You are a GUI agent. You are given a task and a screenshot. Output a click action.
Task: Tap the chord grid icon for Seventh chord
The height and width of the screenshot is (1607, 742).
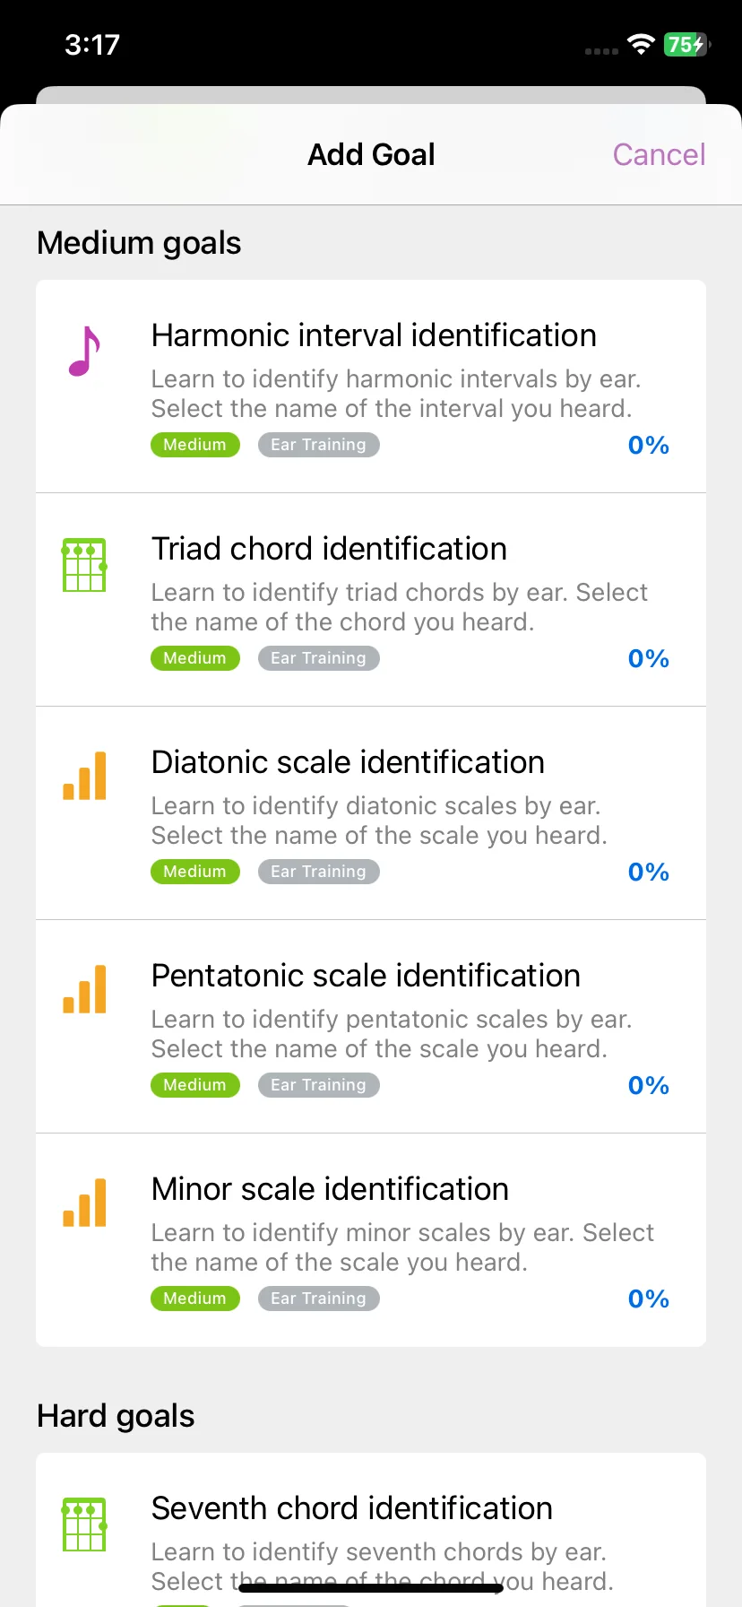click(84, 1524)
